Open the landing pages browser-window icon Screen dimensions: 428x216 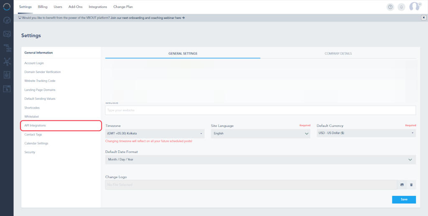(7, 88)
